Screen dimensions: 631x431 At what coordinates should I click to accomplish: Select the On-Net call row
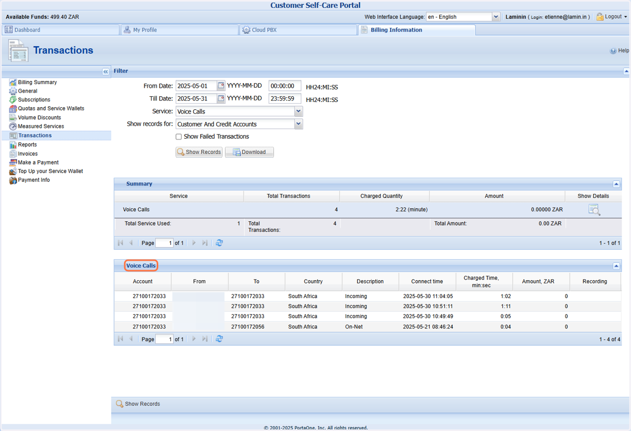[x=368, y=327]
